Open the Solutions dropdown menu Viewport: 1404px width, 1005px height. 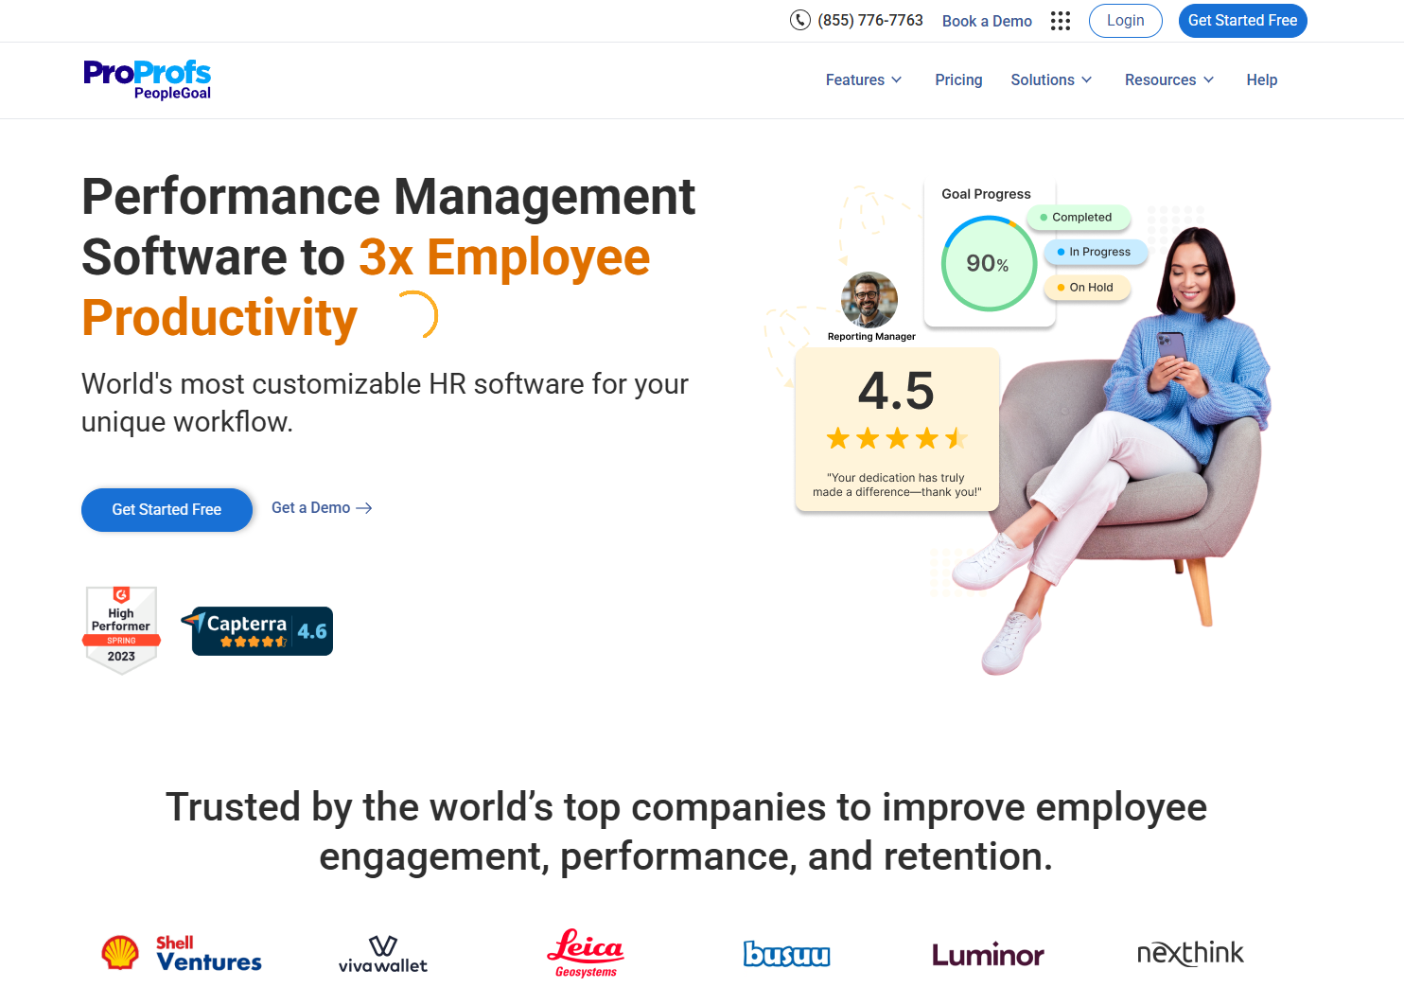tap(1050, 79)
